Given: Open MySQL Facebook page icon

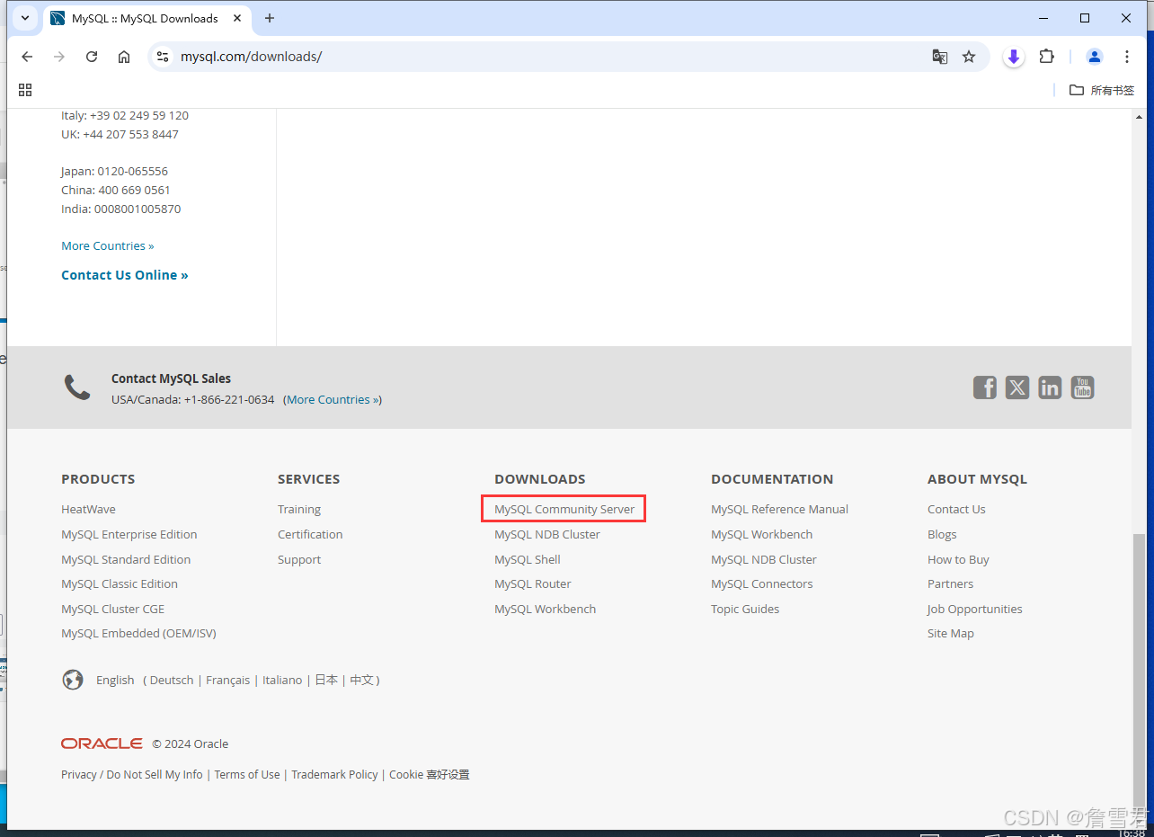Looking at the screenshot, I should [x=985, y=387].
